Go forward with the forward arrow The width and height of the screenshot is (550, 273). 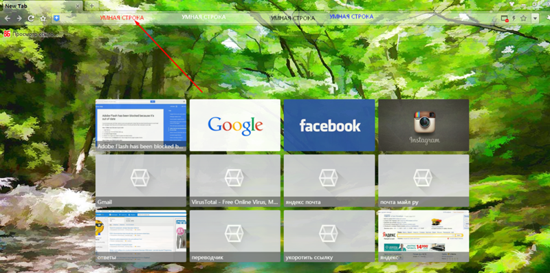point(19,19)
